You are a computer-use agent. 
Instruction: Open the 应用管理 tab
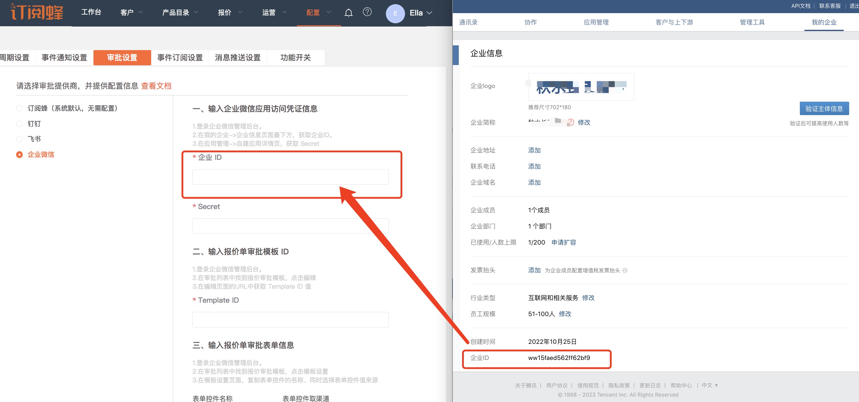click(x=596, y=22)
